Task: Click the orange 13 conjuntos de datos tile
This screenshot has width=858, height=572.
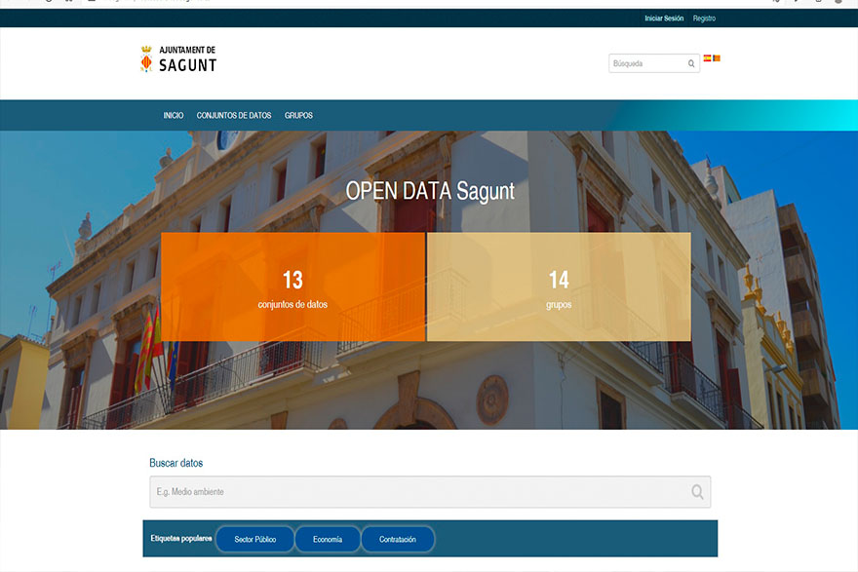Action: pos(292,287)
